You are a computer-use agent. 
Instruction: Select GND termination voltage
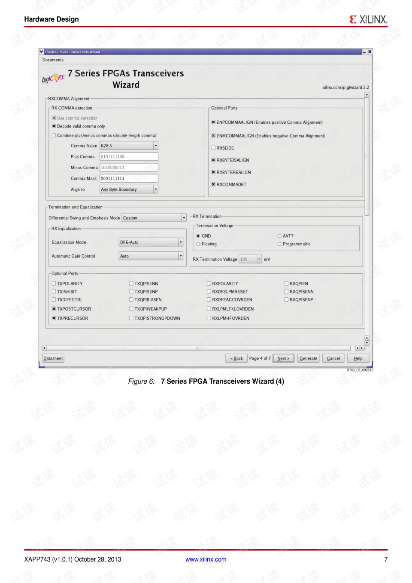point(198,236)
